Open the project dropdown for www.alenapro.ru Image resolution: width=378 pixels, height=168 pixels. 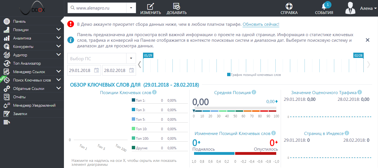click(x=131, y=8)
